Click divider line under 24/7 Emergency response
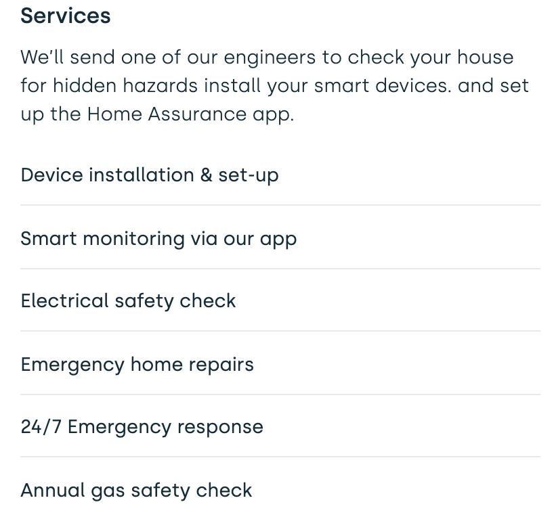The height and width of the screenshot is (517, 554). click(x=280, y=457)
